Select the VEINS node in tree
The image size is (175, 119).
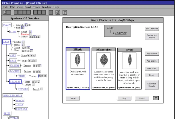tap(22, 76)
